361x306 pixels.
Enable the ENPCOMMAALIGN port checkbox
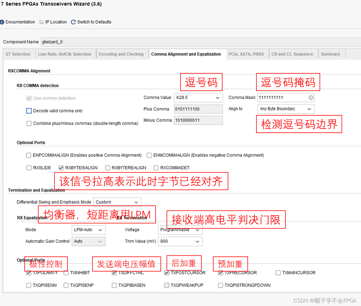(29, 155)
